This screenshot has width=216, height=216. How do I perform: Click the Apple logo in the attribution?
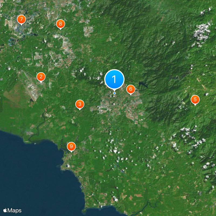coord(5,210)
